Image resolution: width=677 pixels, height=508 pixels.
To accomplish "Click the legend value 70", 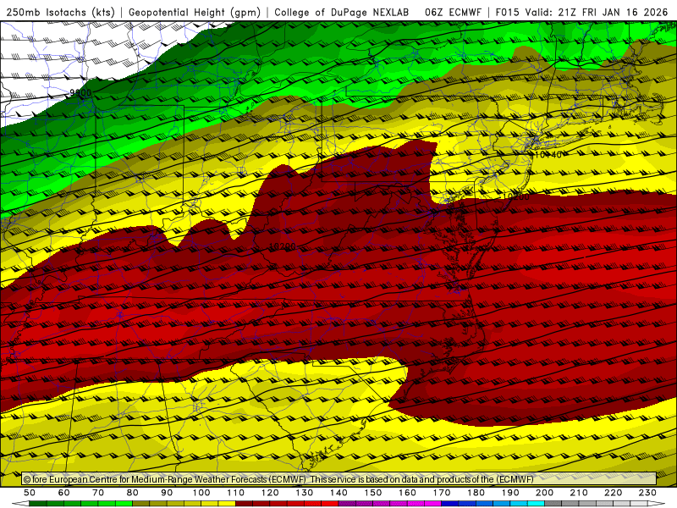I will pyautogui.click(x=98, y=493).
